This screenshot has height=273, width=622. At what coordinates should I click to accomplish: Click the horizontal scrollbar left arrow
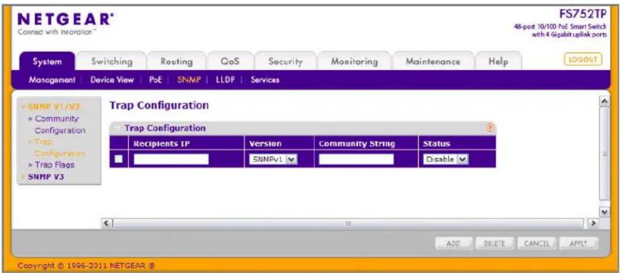106,224
